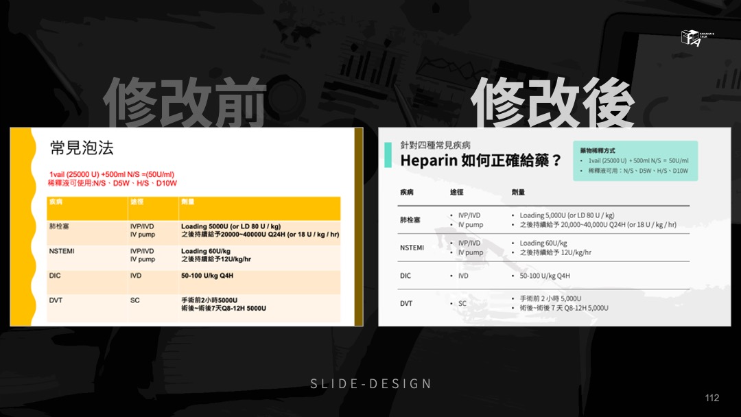Open the right after-revision slide thumbnail
Image resolution: width=741 pixels, height=417 pixels.
point(554,226)
